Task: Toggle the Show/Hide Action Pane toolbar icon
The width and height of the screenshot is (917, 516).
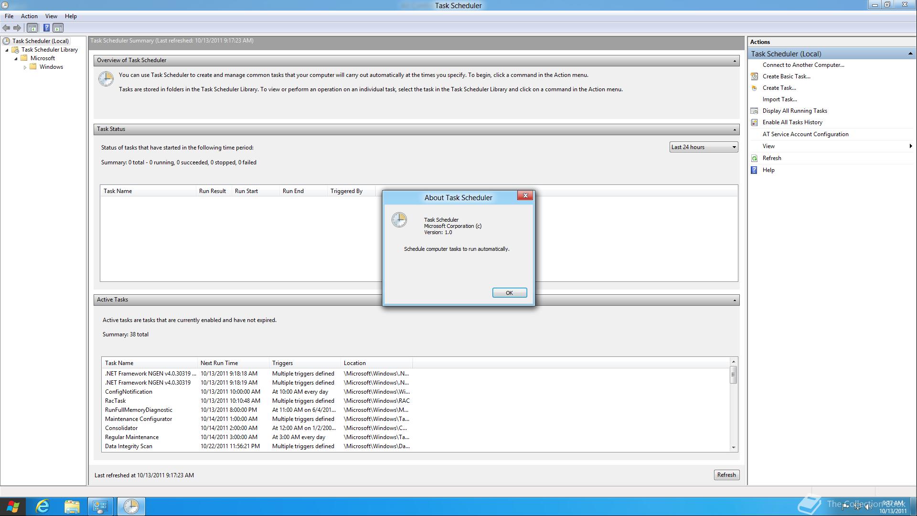Action: pyautogui.click(x=58, y=28)
